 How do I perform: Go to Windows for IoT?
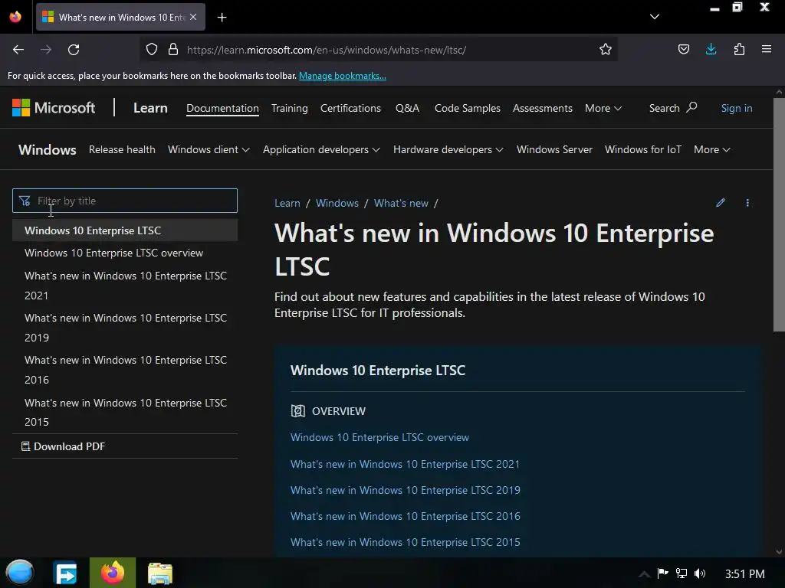coord(643,149)
